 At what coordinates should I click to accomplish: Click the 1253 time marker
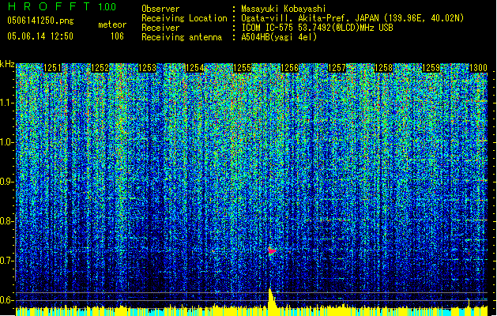(x=148, y=68)
